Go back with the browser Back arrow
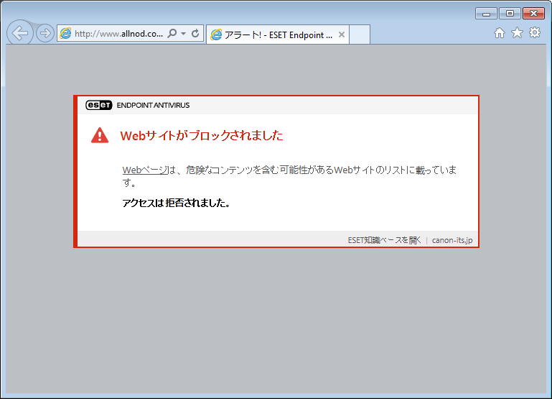Image resolution: width=552 pixels, height=399 pixels. tap(20, 33)
